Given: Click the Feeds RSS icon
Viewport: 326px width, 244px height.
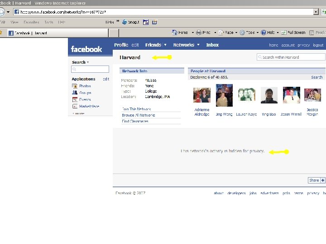Looking at the screenshot, I should (312, 33).
